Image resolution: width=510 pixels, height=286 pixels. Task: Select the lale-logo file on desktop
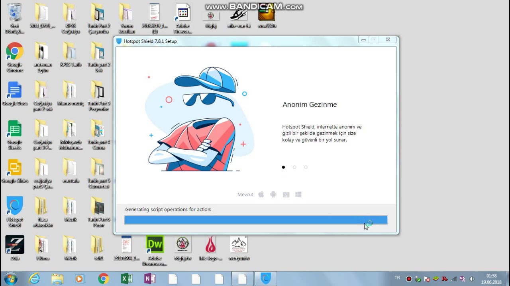[x=211, y=248]
